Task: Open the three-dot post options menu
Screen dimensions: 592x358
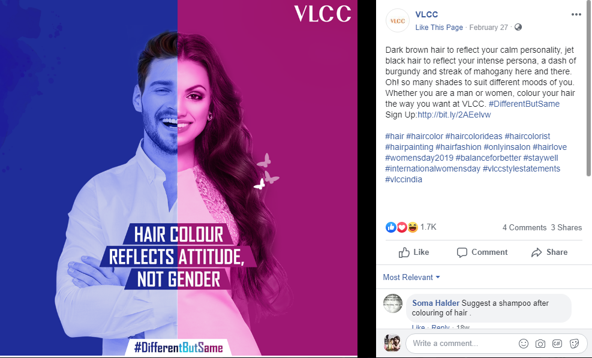Action: [576, 14]
